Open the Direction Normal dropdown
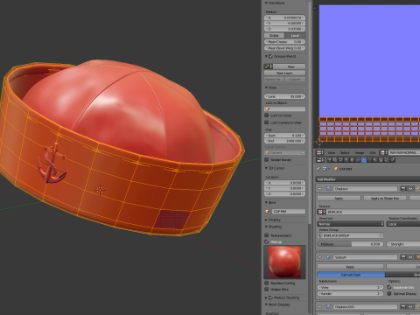The width and height of the screenshot is (420, 315). click(x=350, y=224)
